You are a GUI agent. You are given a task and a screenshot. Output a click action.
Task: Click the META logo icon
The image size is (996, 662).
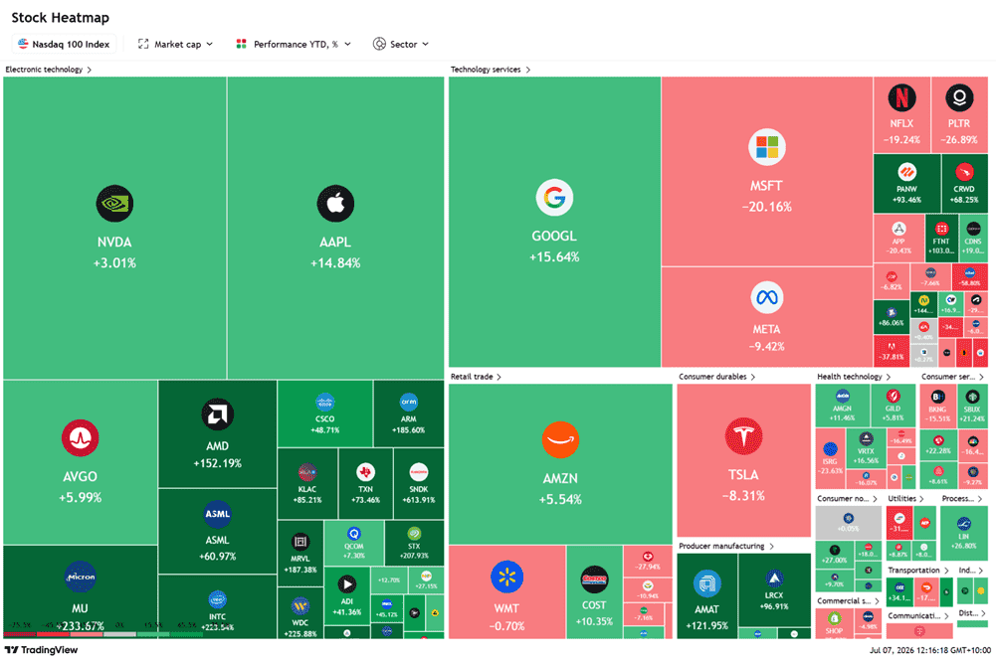click(x=767, y=297)
